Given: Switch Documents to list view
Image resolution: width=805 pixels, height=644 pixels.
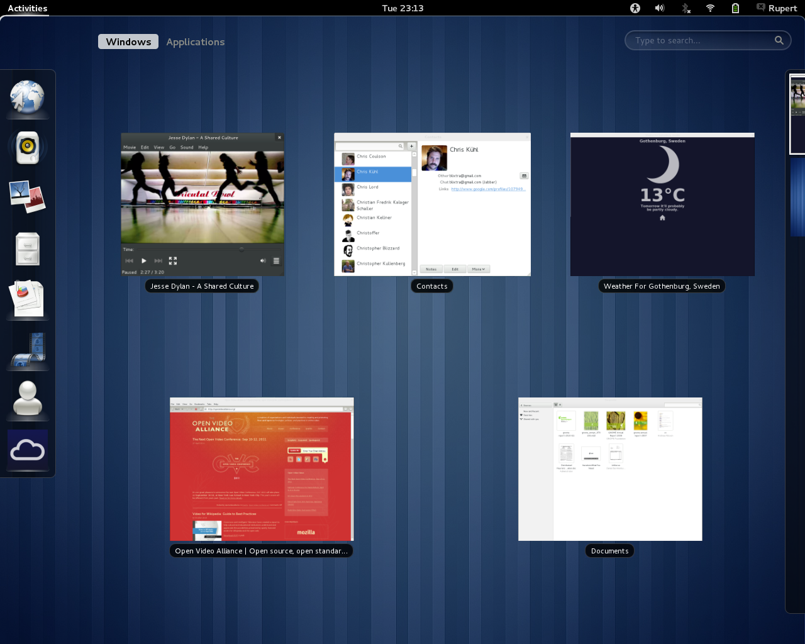Looking at the screenshot, I should click(560, 404).
